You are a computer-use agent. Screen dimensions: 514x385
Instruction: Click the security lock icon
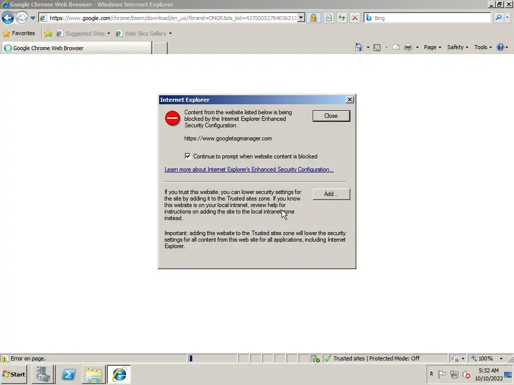pyautogui.click(x=313, y=18)
